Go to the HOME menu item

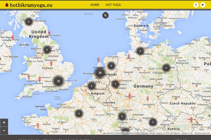[x=95, y=5]
